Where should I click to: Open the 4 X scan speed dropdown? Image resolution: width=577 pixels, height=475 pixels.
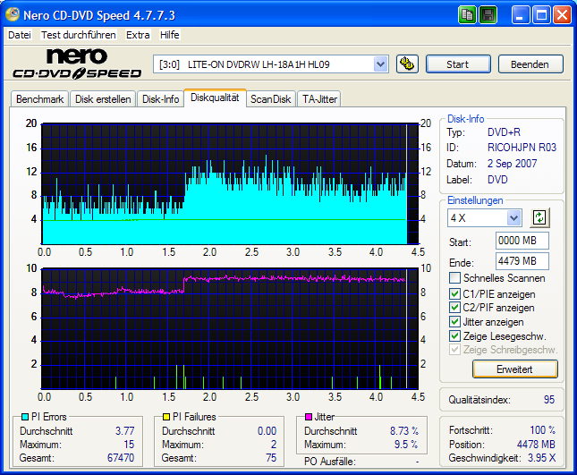point(513,217)
